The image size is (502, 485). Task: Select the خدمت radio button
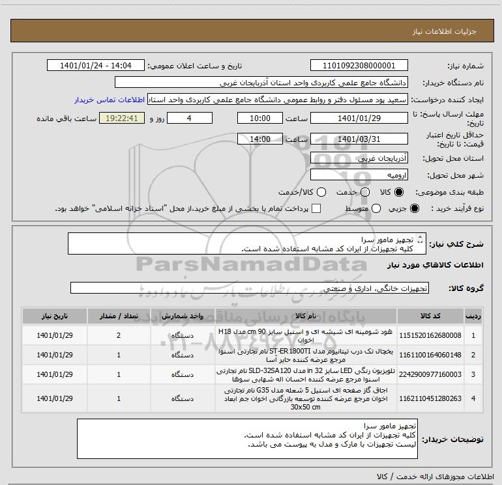[365, 192]
